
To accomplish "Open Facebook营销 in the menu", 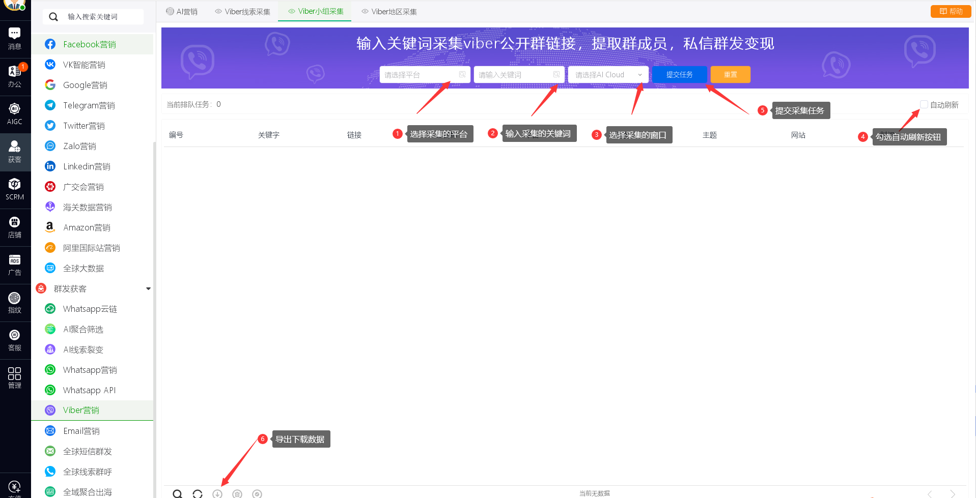I will pos(92,44).
